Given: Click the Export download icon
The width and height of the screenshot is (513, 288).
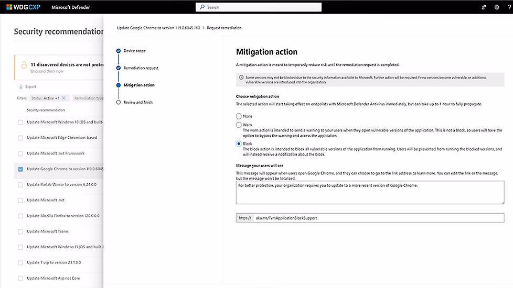Looking at the screenshot, I should click(20, 86).
